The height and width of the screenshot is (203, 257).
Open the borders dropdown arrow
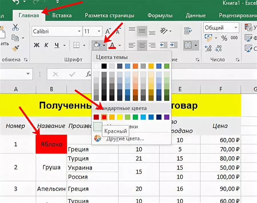84,45
